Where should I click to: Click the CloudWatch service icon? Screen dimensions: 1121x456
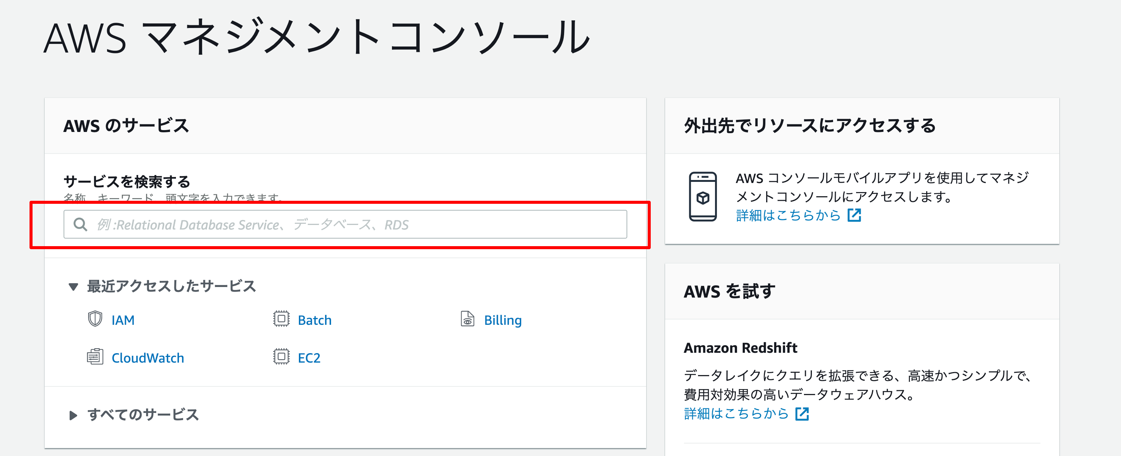(x=95, y=357)
